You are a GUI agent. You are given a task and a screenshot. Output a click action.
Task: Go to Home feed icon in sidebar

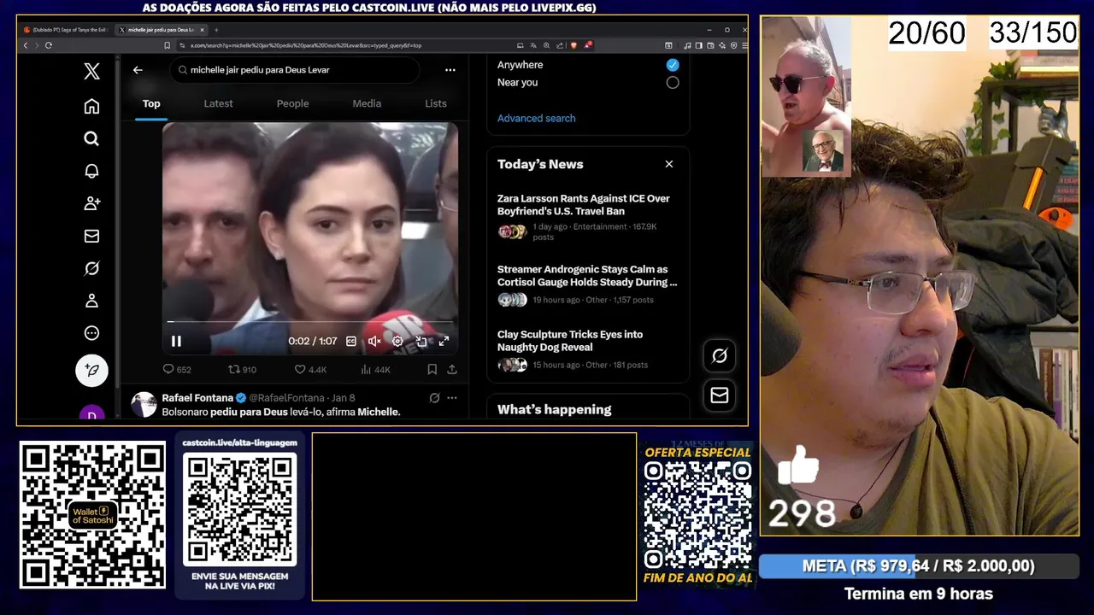point(91,106)
